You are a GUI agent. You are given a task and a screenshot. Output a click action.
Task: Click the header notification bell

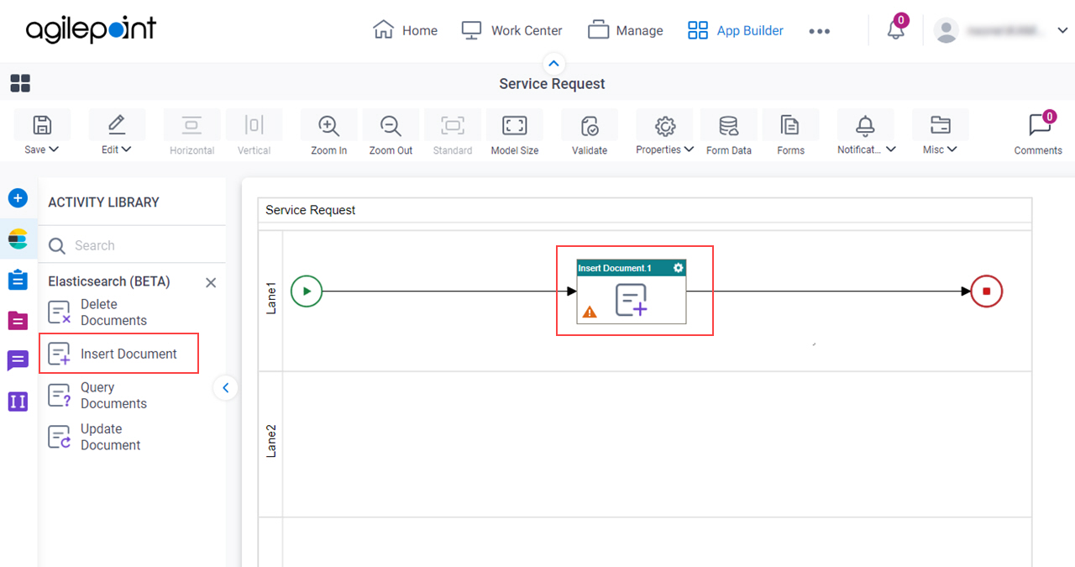pos(895,30)
